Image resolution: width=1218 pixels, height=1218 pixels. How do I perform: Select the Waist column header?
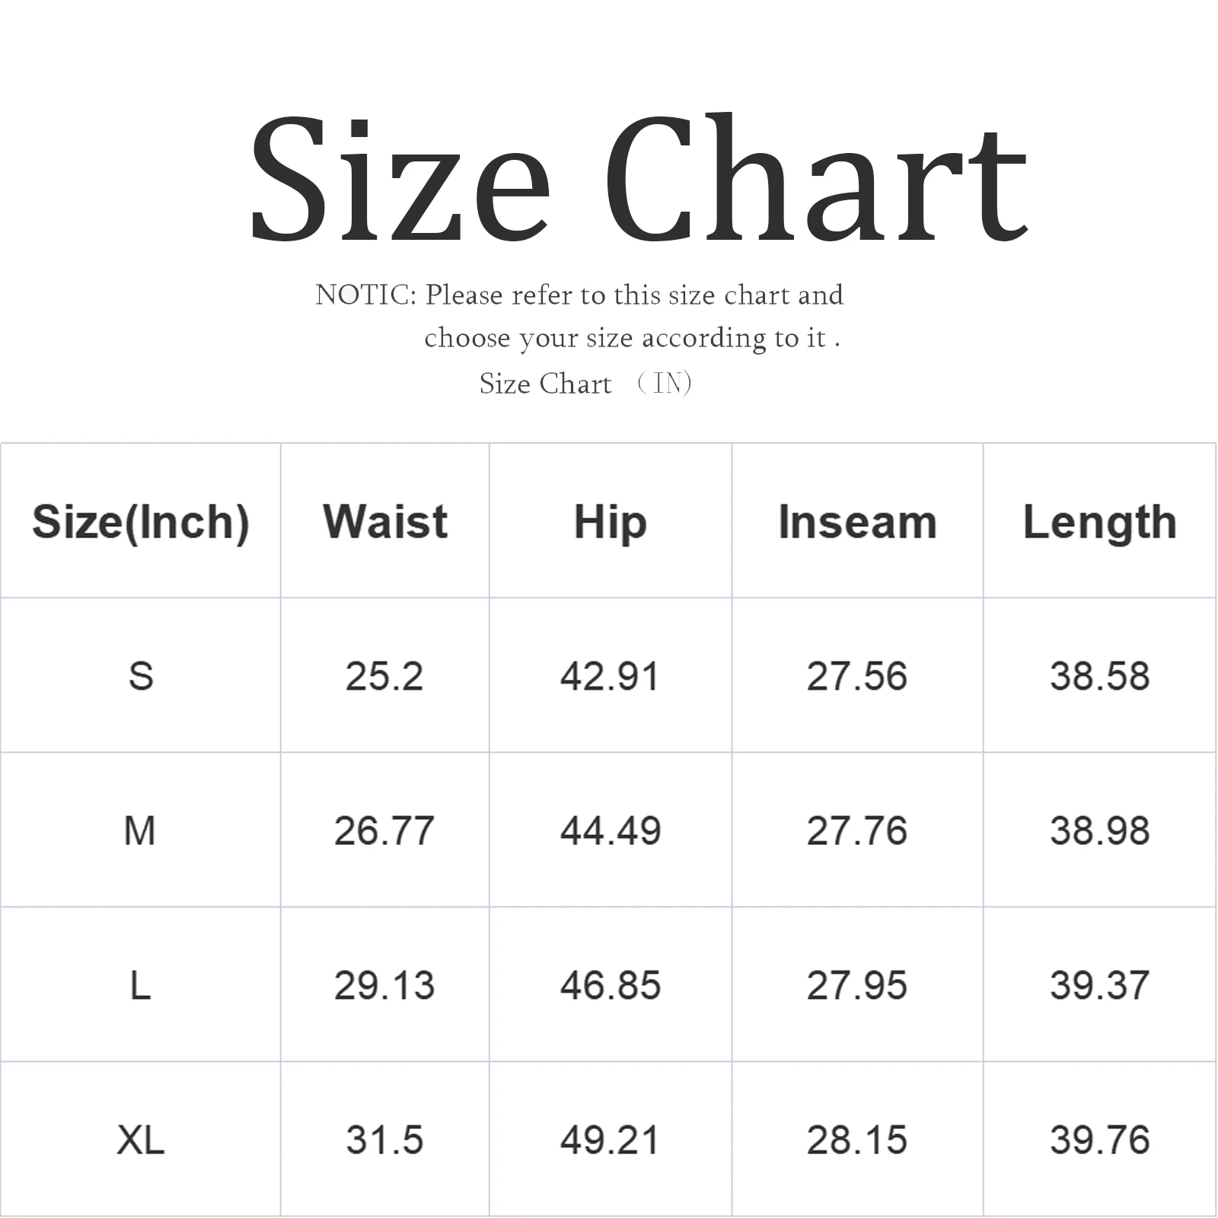pyautogui.click(x=385, y=522)
